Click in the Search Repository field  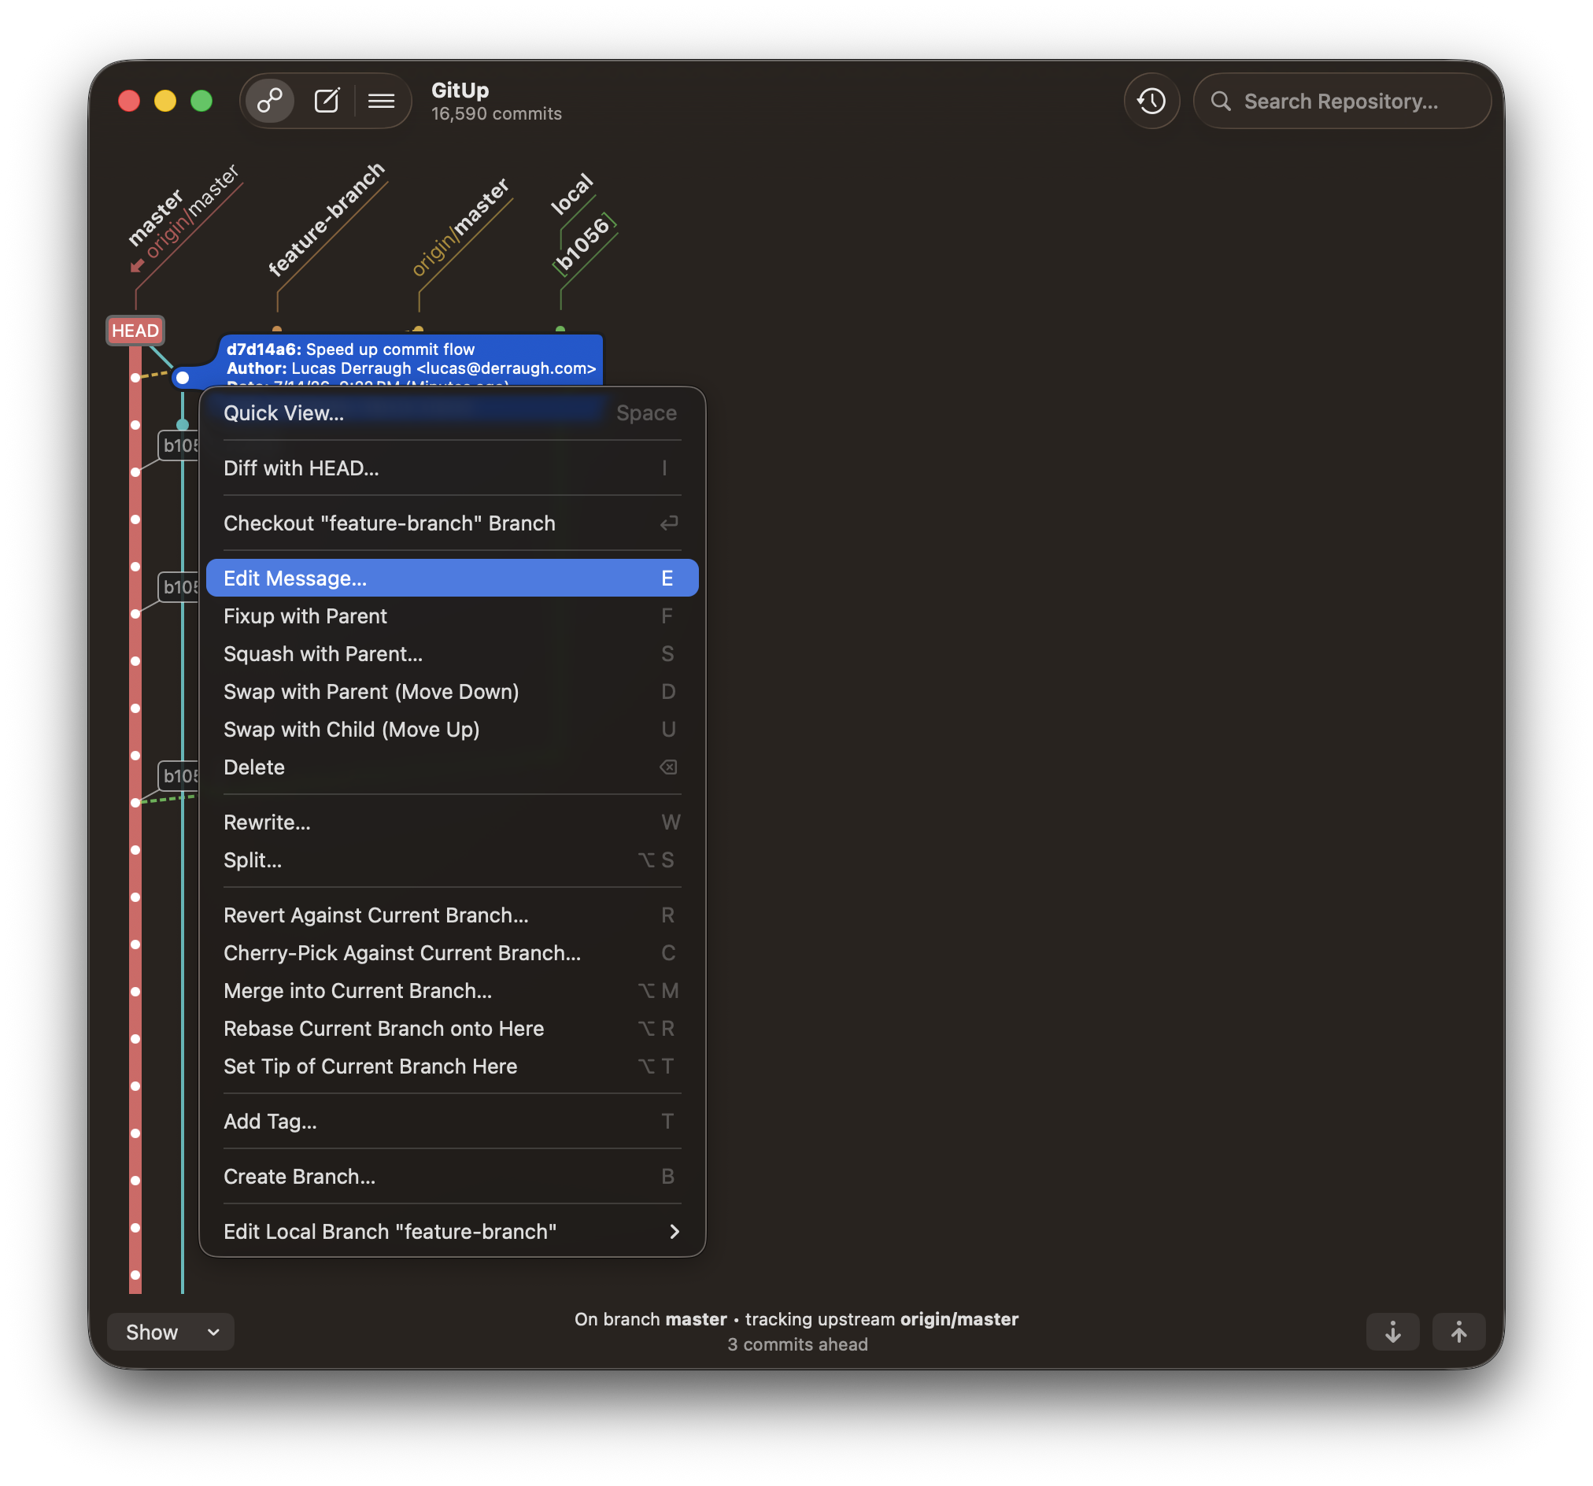(1342, 101)
